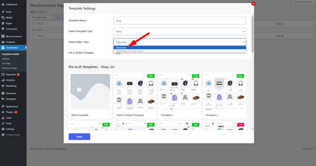Sort by Title column arrows in header
This screenshot has height=166, width=316.
(x=43, y=24)
